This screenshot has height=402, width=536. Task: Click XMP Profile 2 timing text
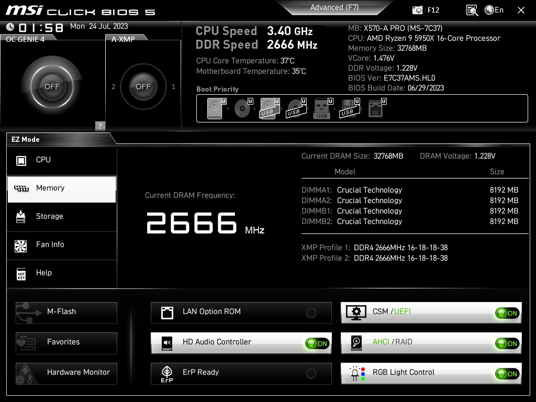400,258
